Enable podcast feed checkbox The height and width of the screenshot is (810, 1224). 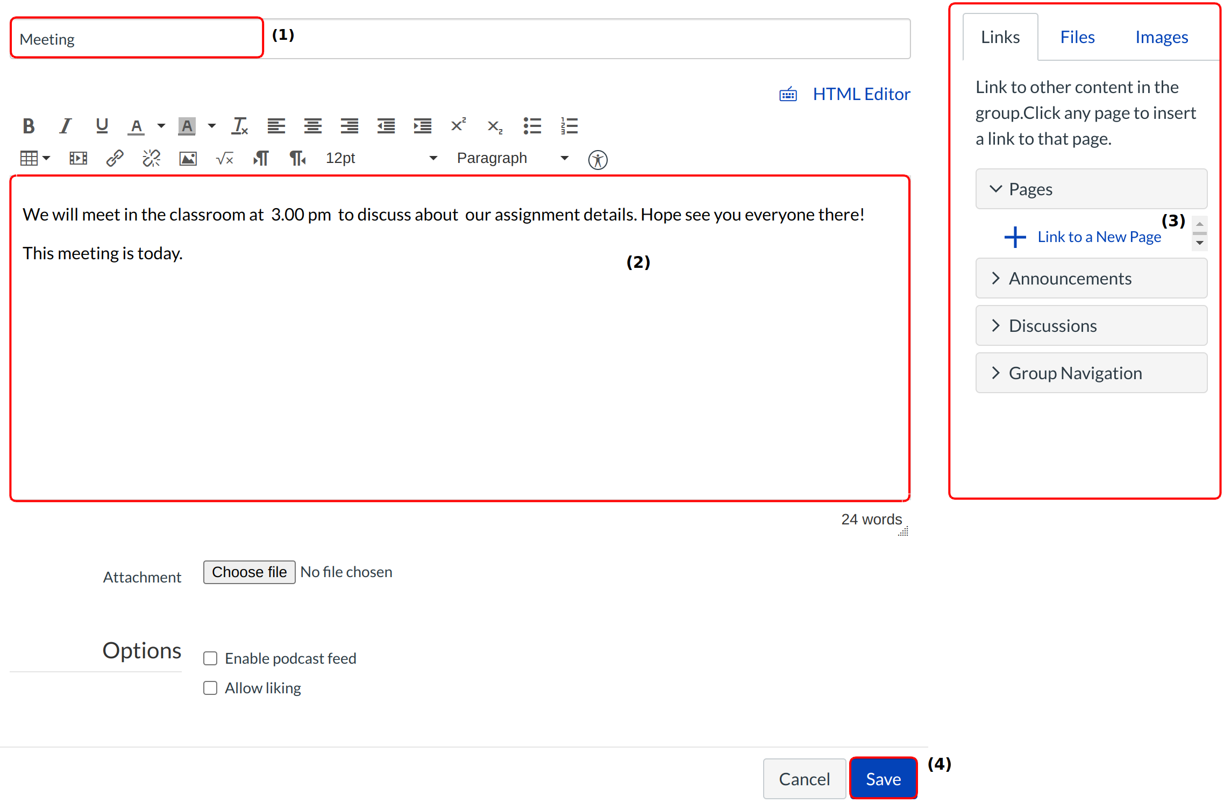pos(210,658)
